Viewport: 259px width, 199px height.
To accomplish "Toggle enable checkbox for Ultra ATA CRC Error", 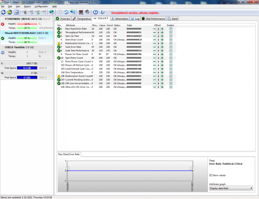I will coord(171,87).
